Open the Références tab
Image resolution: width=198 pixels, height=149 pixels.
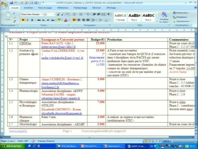pyautogui.click(x=63, y=8)
